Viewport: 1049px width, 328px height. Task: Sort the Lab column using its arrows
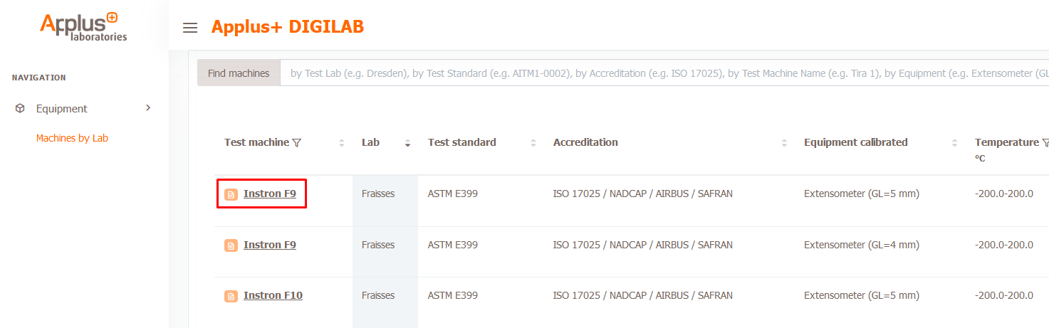click(407, 143)
